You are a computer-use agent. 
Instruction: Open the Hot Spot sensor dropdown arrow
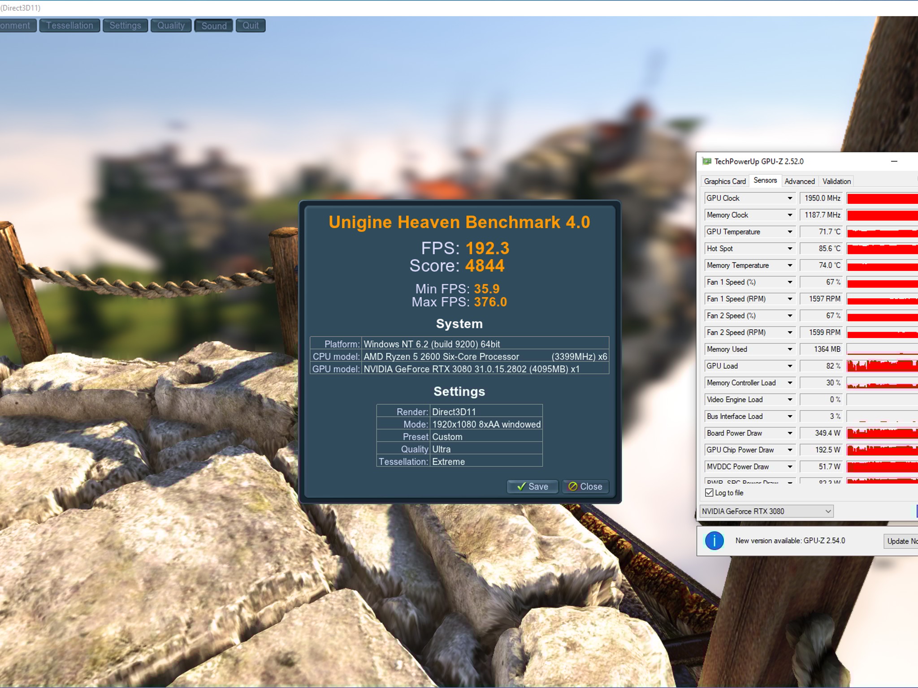click(x=790, y=249)
